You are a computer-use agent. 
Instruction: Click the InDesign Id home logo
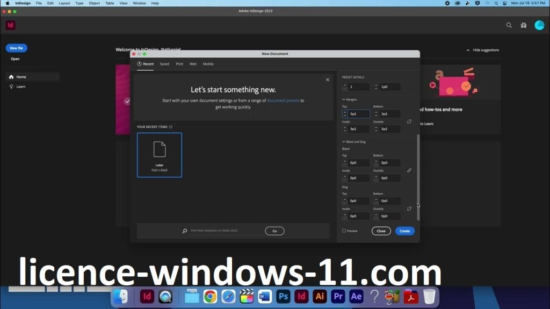click(x=10, y=25)
